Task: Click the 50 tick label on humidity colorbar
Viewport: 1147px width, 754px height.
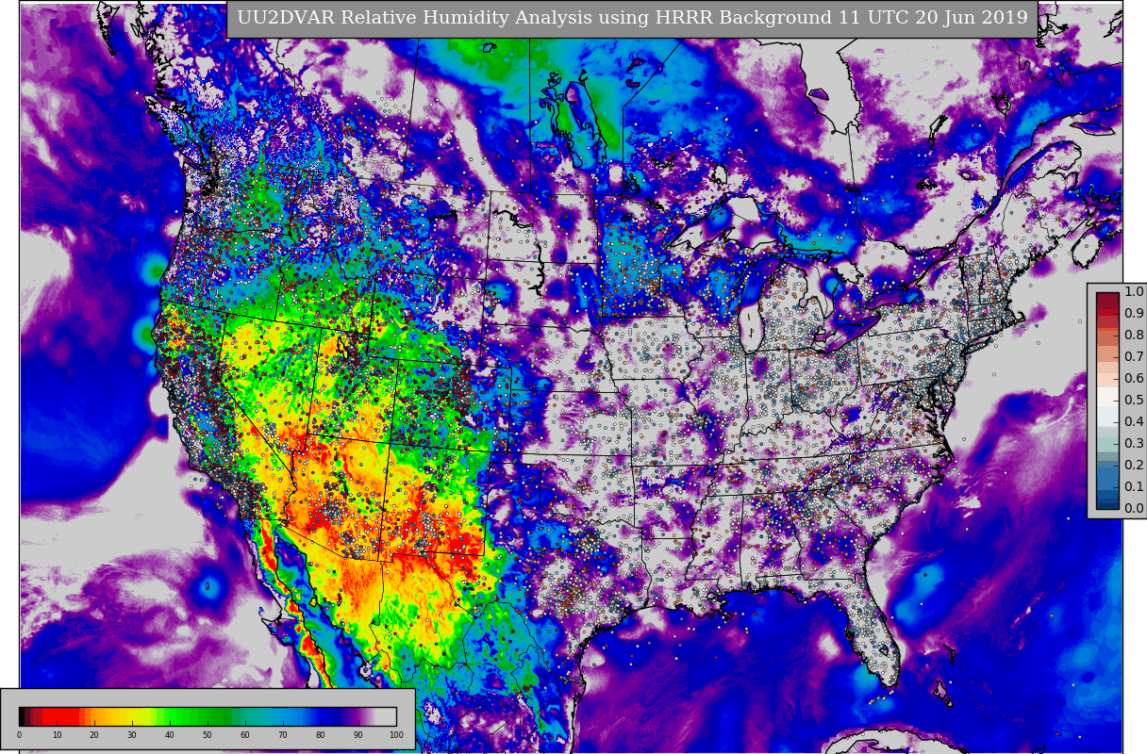Action: [x=208, y=735]
